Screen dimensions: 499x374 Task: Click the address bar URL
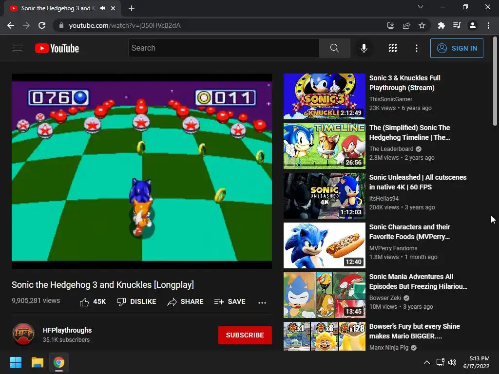tap(125, 25)
